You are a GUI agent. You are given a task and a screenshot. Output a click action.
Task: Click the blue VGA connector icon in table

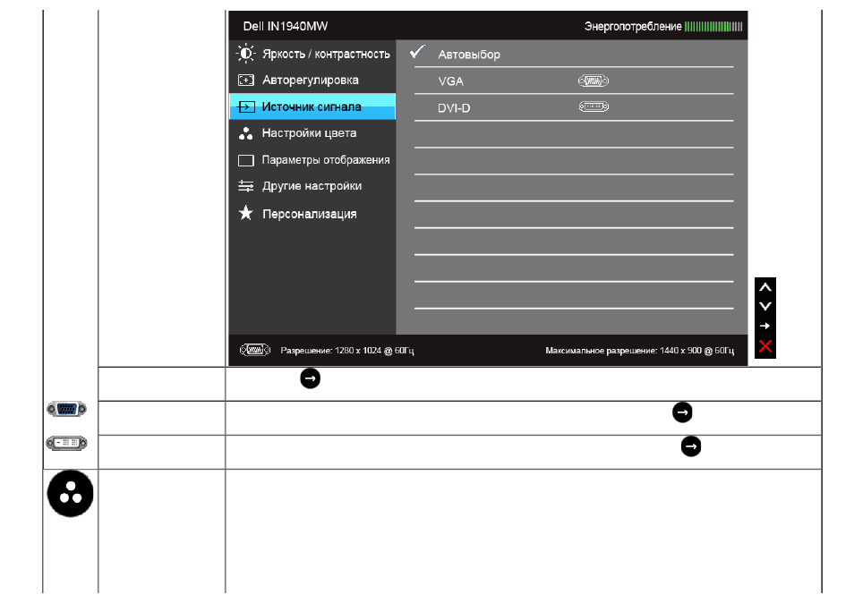point(66,409)
